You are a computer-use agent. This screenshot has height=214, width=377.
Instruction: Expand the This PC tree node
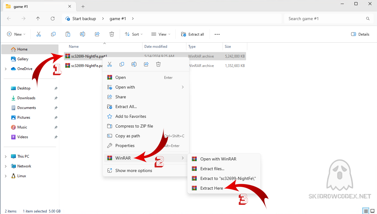(x=6, y=156)
